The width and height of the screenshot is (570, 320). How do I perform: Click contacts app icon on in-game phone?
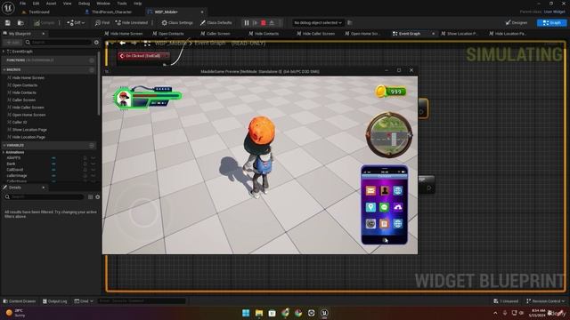(384, 190)
